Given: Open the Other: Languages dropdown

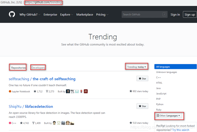Looking at the screenshot, I should coord(168,115).
